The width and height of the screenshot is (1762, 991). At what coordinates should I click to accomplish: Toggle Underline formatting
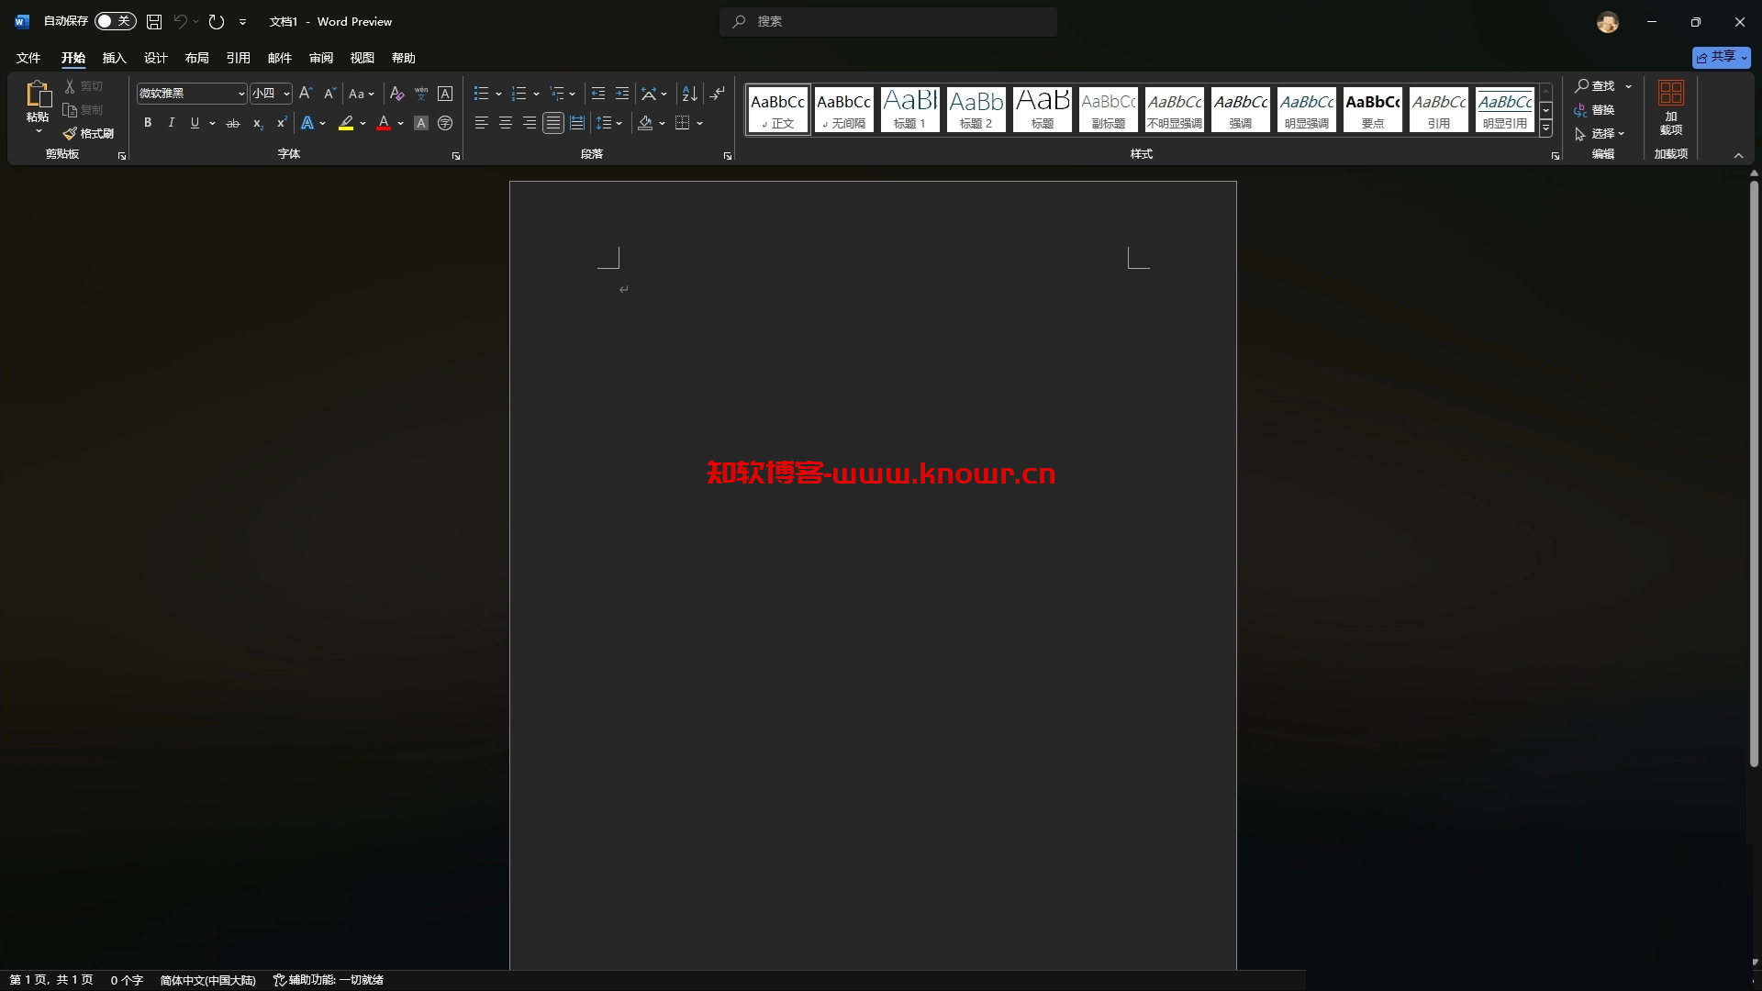click(x=195, y=123)
